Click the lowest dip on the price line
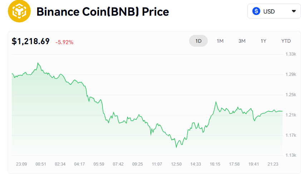This screenshot has height=177, width=301. pos(177,147)
